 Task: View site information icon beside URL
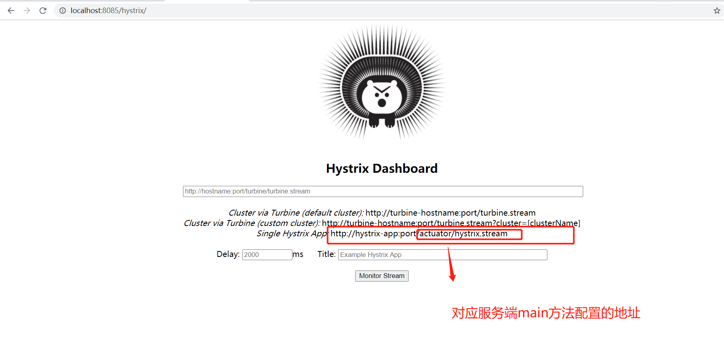(62, 11)
